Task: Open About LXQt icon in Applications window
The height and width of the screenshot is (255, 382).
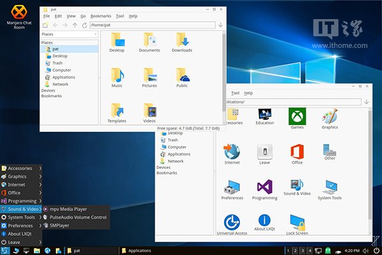Action: 265,222
